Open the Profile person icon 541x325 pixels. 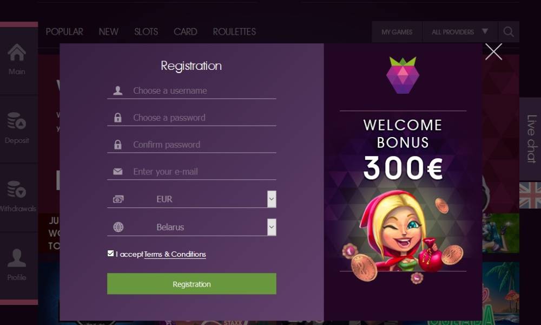click(17, 258)
